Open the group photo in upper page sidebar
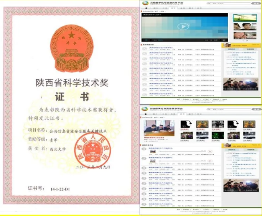Image resolution: width=262 pixels, height=216 pixels. pos(241,85)
